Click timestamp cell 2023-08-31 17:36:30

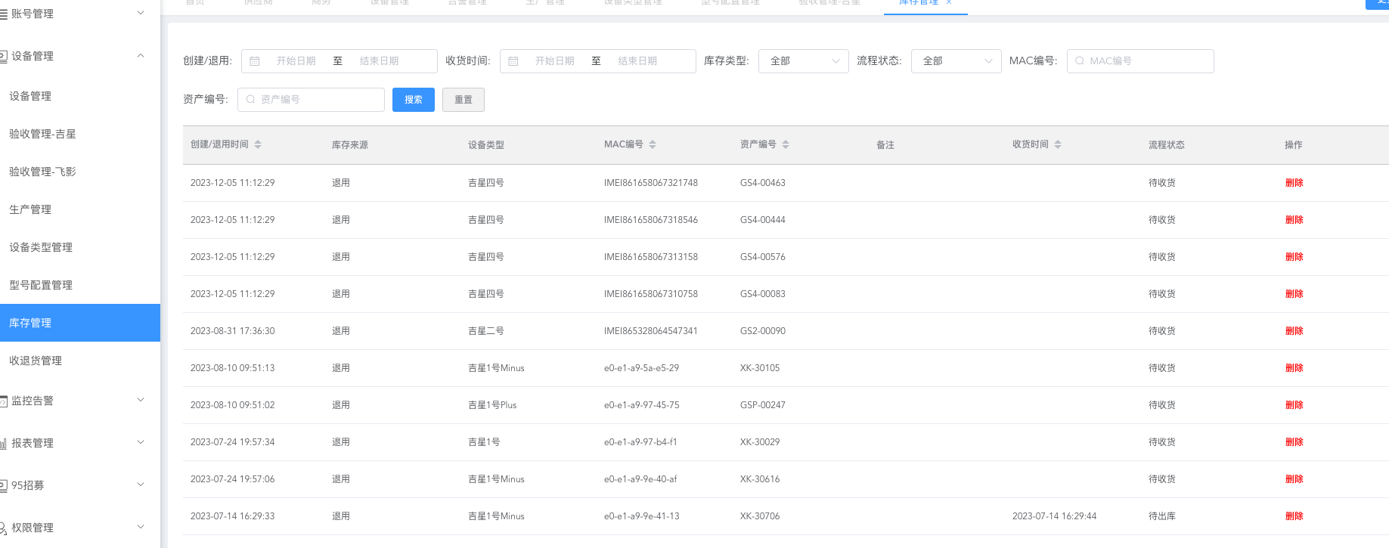click(233, 331)
